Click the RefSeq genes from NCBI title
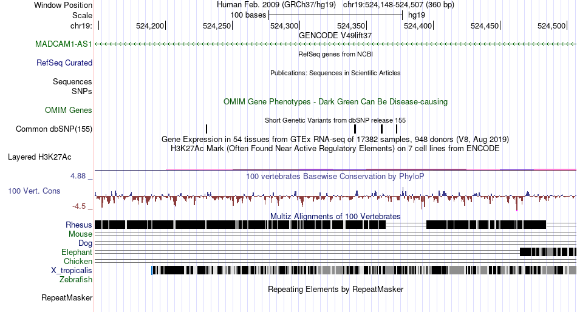This screenshot has height=312, width=577. (336, 54)
